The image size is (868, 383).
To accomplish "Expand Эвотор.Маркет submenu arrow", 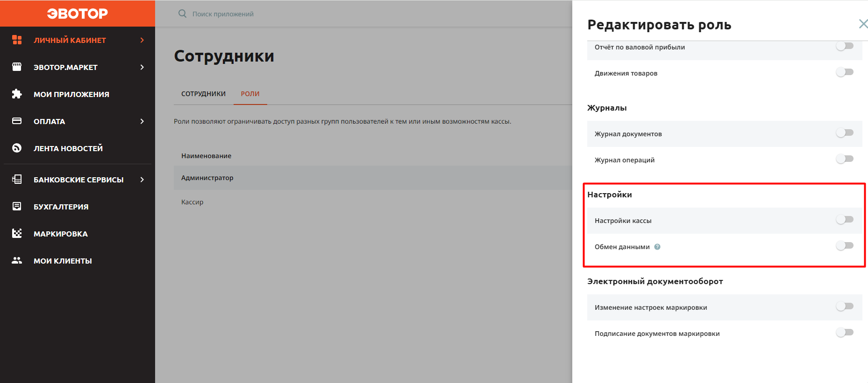I will click(x=142, y=67).
